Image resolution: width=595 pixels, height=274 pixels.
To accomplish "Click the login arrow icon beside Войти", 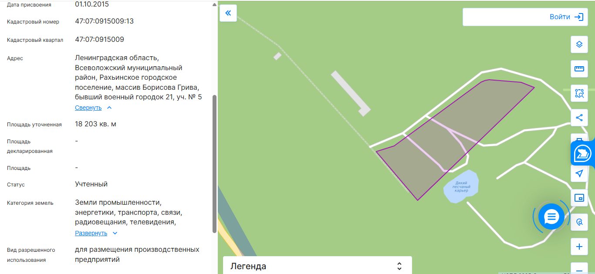I will (578, 17).
